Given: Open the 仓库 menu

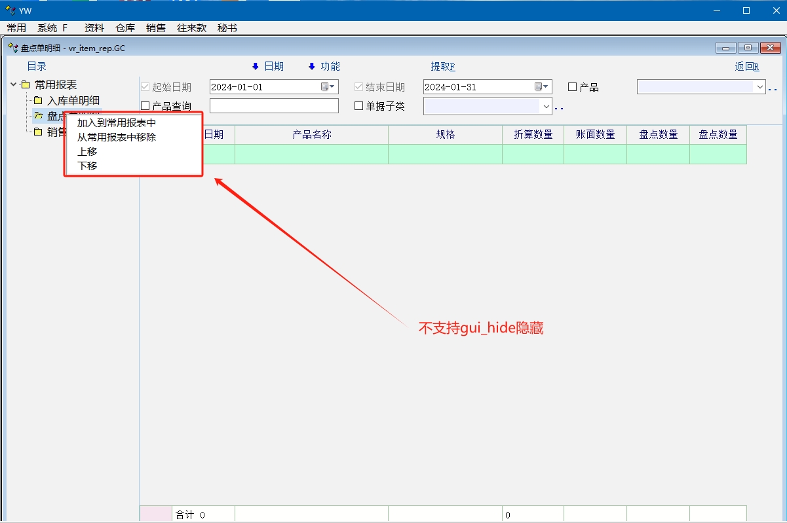Looking at the screenshot, I should tap(125, 28).
